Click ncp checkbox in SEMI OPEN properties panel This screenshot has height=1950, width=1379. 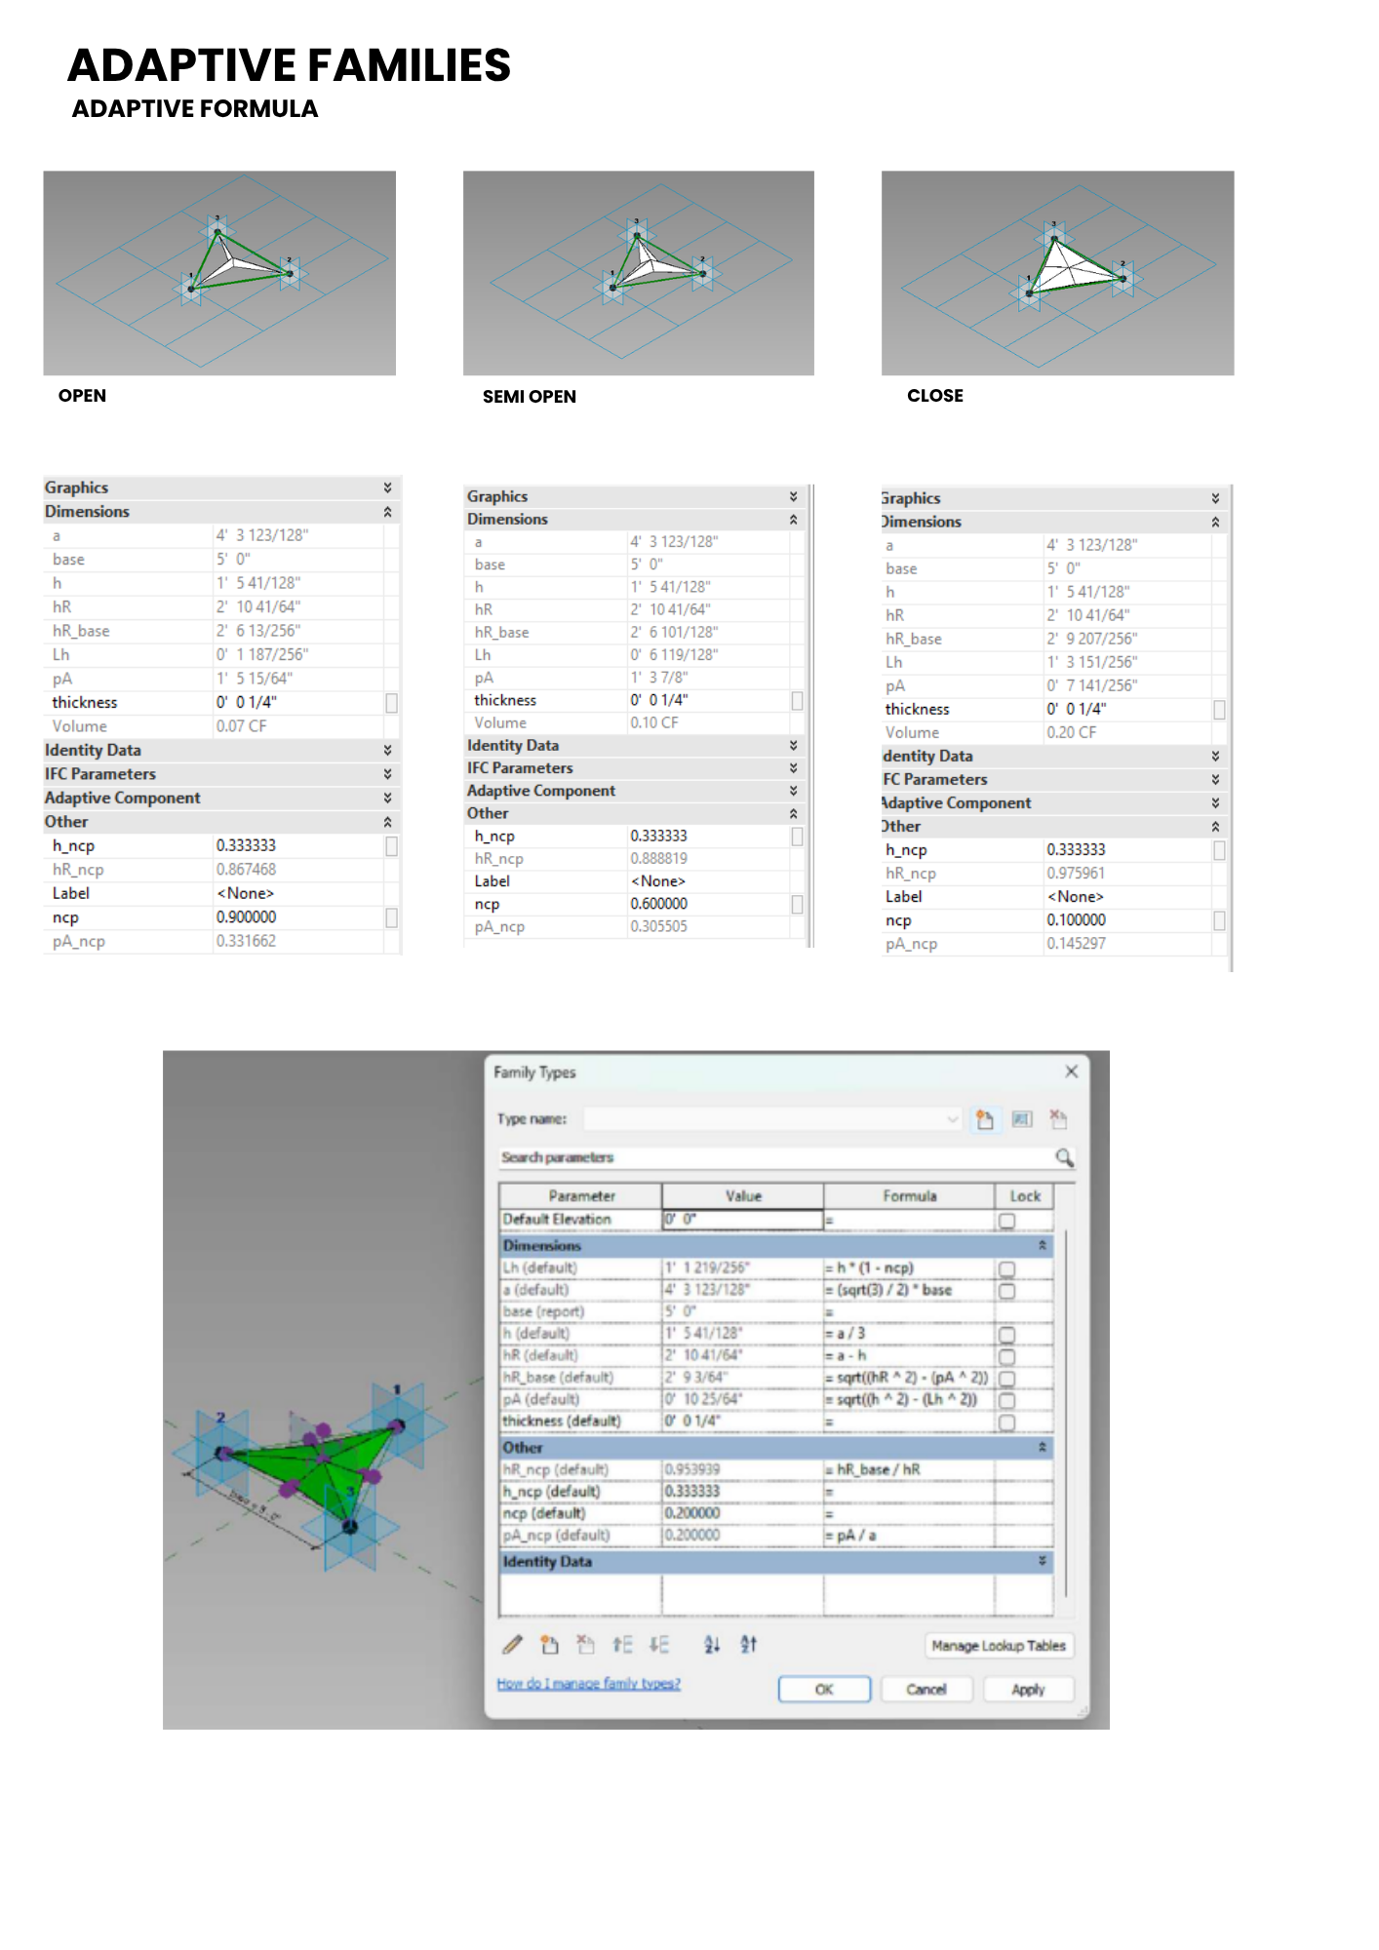[797, 905]
